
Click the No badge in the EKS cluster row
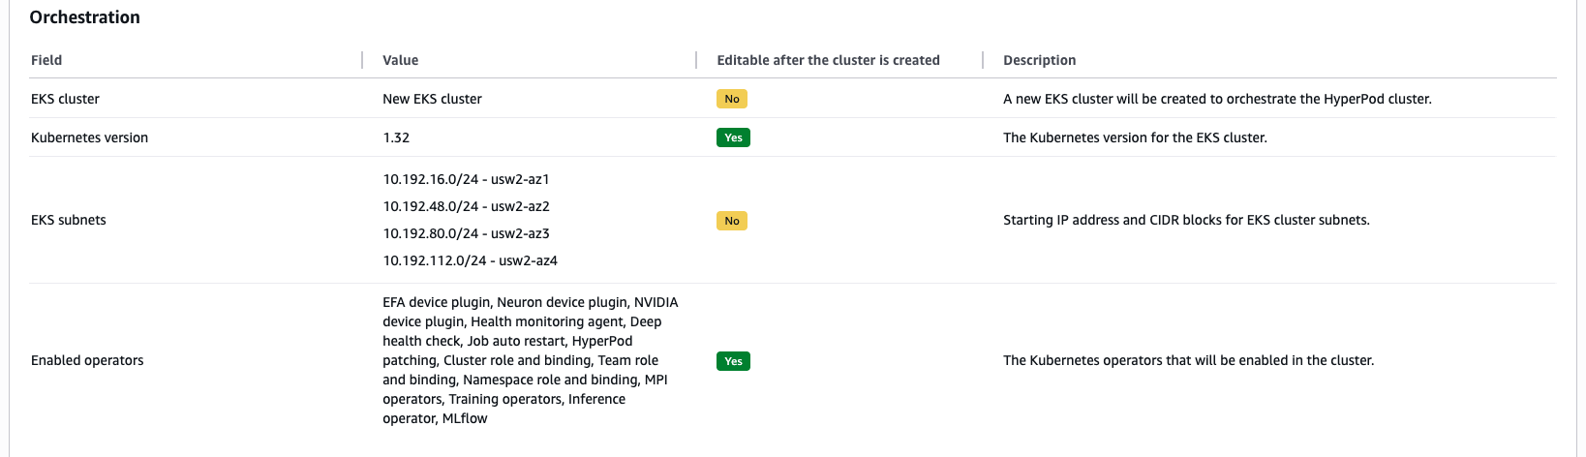pyautogui.click(x=732, y=99)
